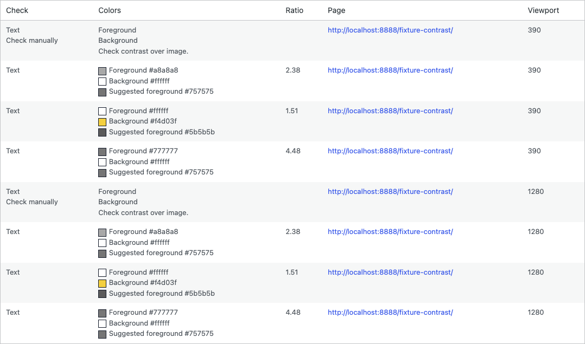585x344 pixels.
Task: Click the "Background #f4d03f" label for viewport 1280
Action: tap(143, 283)
